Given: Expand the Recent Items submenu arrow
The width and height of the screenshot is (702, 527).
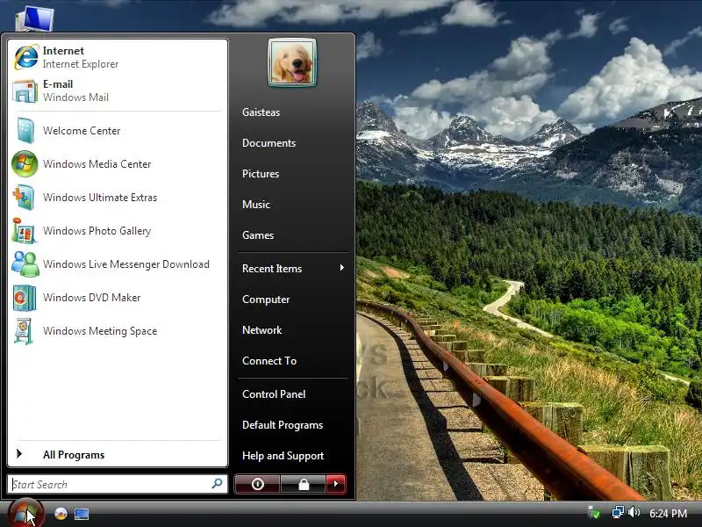Looking at the screenshot, I should click(341, 268).
